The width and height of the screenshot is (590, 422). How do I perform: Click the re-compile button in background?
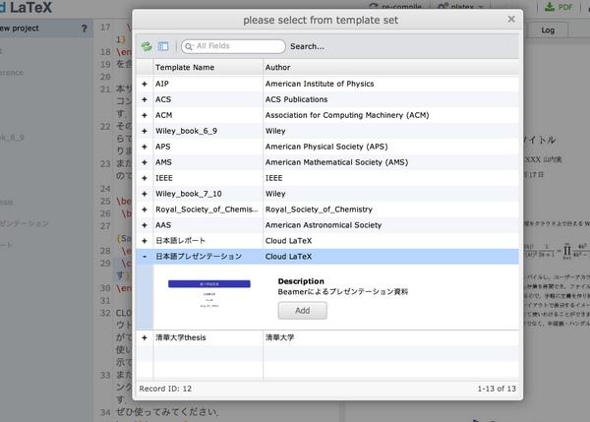395,7
